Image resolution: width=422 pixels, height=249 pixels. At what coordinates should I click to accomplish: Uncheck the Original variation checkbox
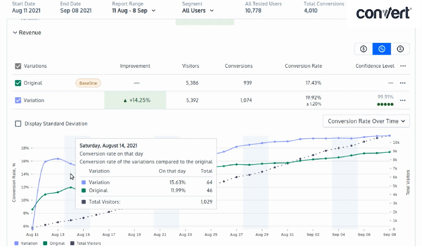point(18,83)
